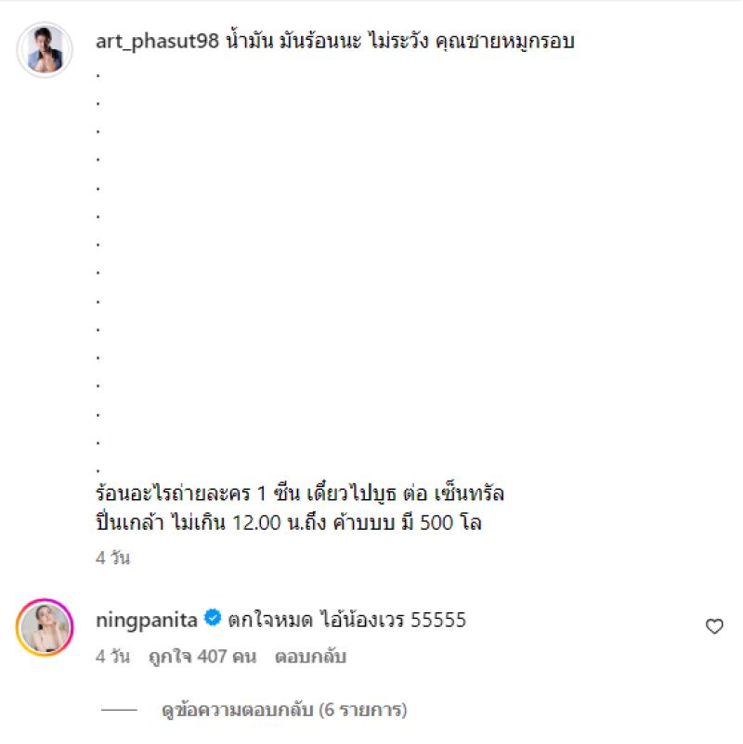Click the word เซ็นทรัล in the caption

tap(469, 494)
